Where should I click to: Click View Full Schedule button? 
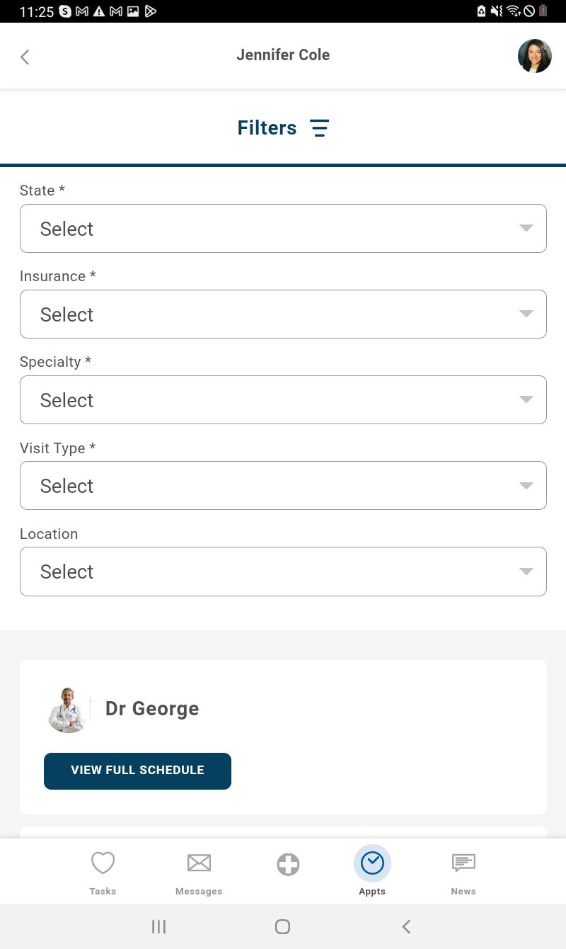point(137,771)
